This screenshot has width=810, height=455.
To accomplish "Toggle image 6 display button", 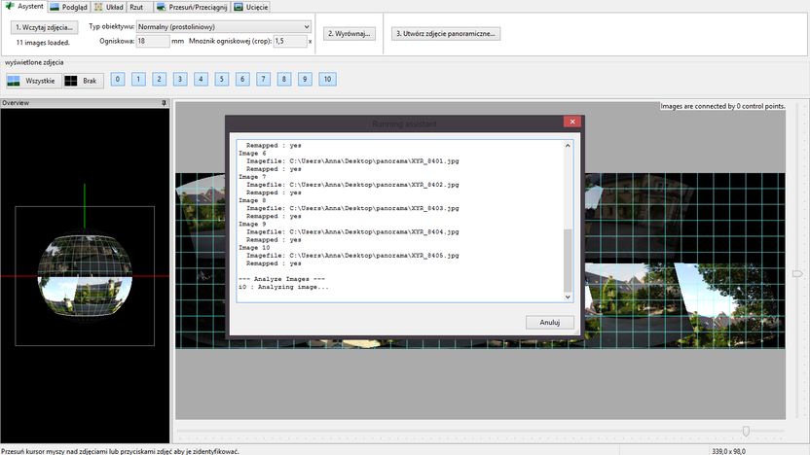I will 242,79.
